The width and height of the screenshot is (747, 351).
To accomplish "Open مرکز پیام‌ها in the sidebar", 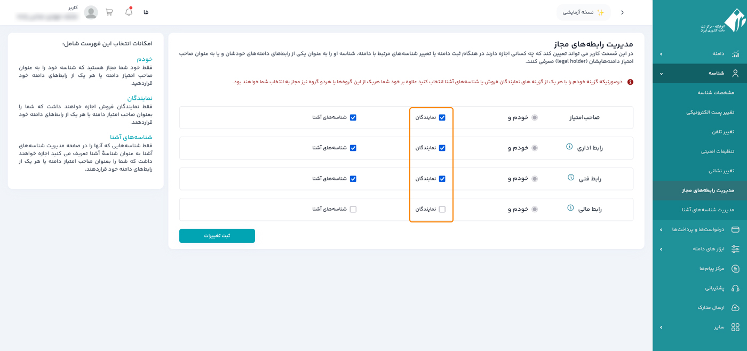I will [712, 268].
